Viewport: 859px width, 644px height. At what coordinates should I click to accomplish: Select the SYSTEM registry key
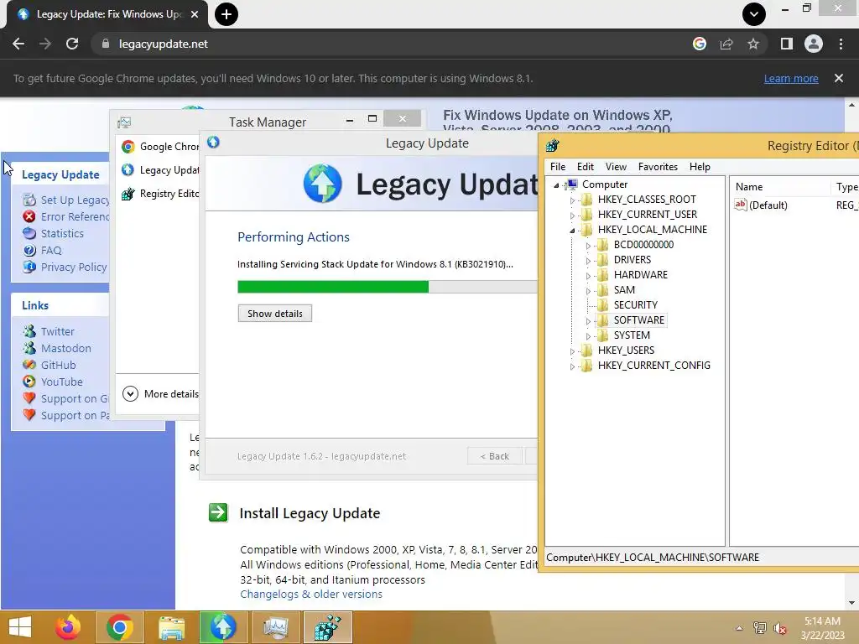tap(632, 335)
